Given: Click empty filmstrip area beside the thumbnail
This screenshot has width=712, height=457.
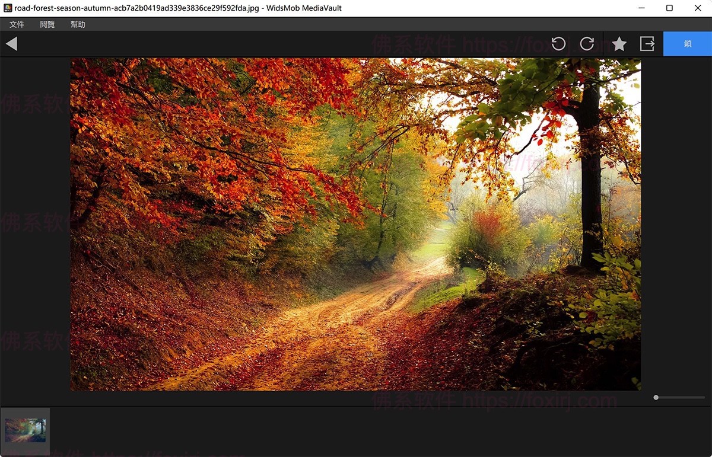Looking at the screenshot, I should [x=356, y=432].
